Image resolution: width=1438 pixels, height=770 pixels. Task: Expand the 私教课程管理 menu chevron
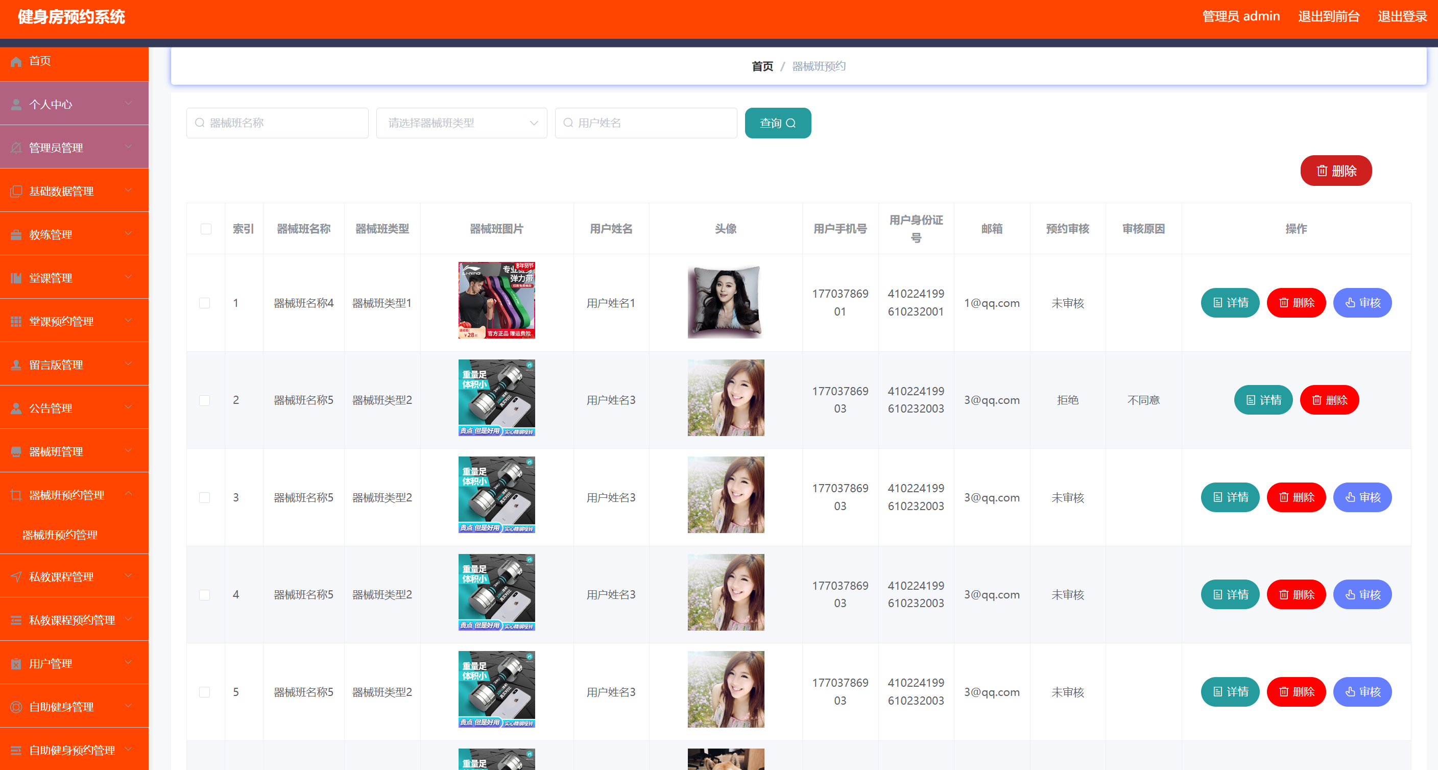(128, 575)
